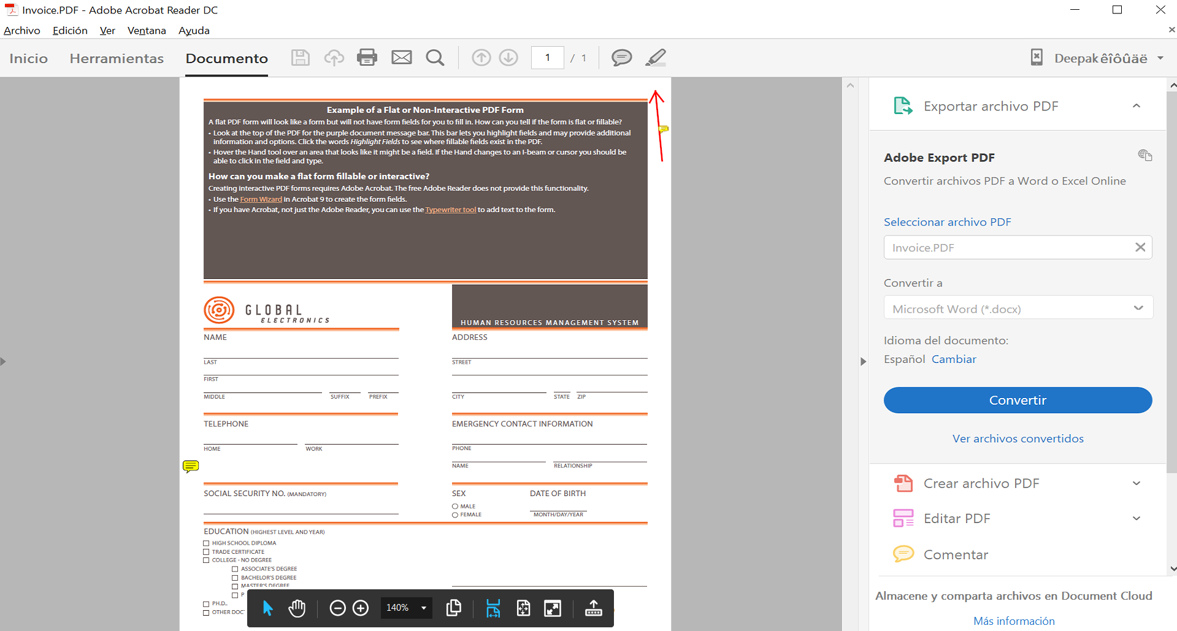Check the ASSOCIATE'S DEGREE box
This screenshot has width=1177, height=631.
click(235, 569)
